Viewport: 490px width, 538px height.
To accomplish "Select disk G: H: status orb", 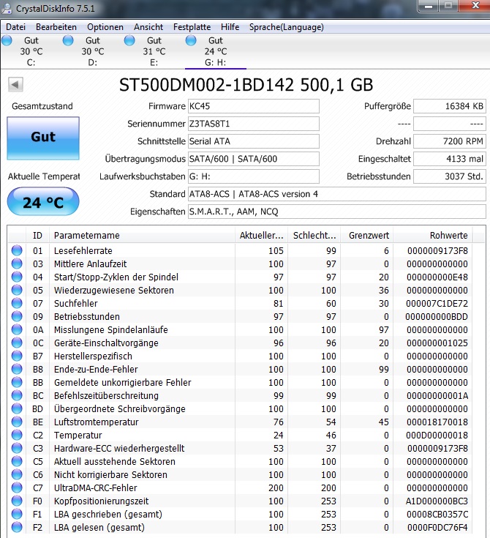I will (191, 40).
